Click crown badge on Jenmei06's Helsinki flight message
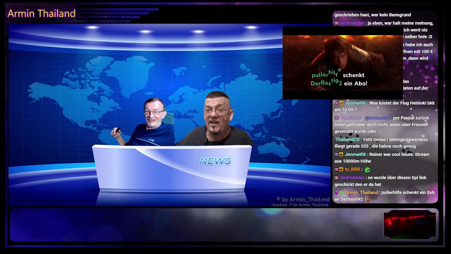Screen dimensions: 451x254 click(341, 103)
